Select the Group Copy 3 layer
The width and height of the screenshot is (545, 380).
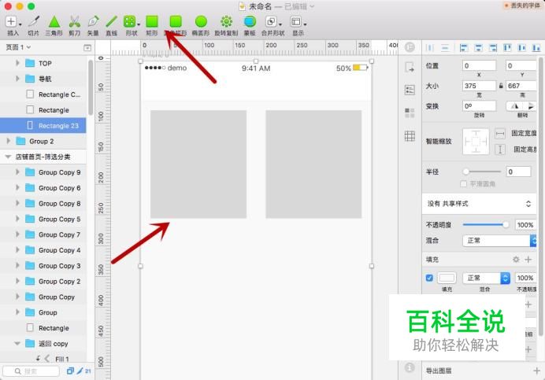coord(43,266)
